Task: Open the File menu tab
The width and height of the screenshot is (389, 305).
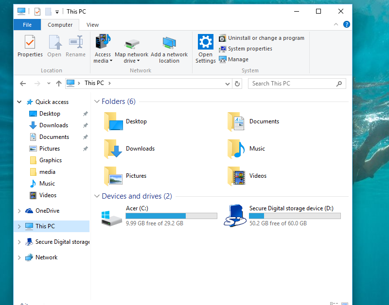Action: click(27, 25)
